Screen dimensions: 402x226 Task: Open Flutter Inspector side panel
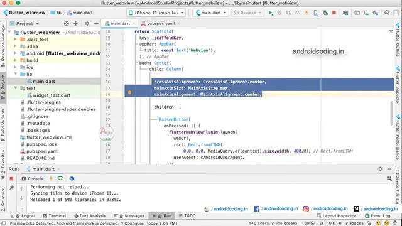(398, 85)
